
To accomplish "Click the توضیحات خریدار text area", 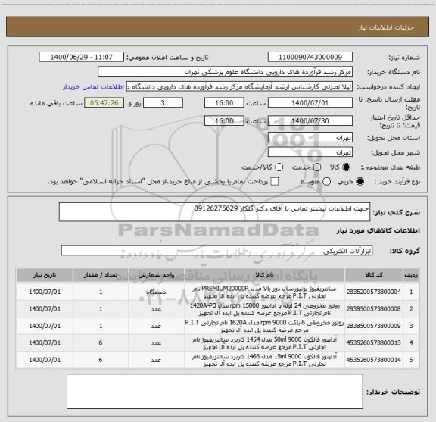I will point(215,392).
